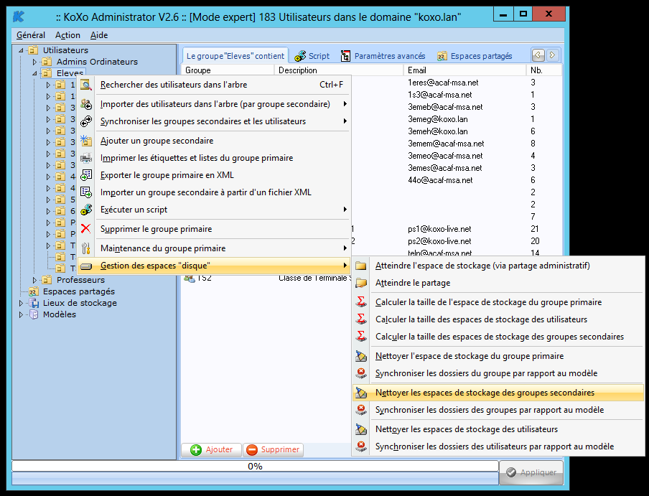
Task: Click the open folder icon for Atteindre le partage
Action: coord(361,283)
